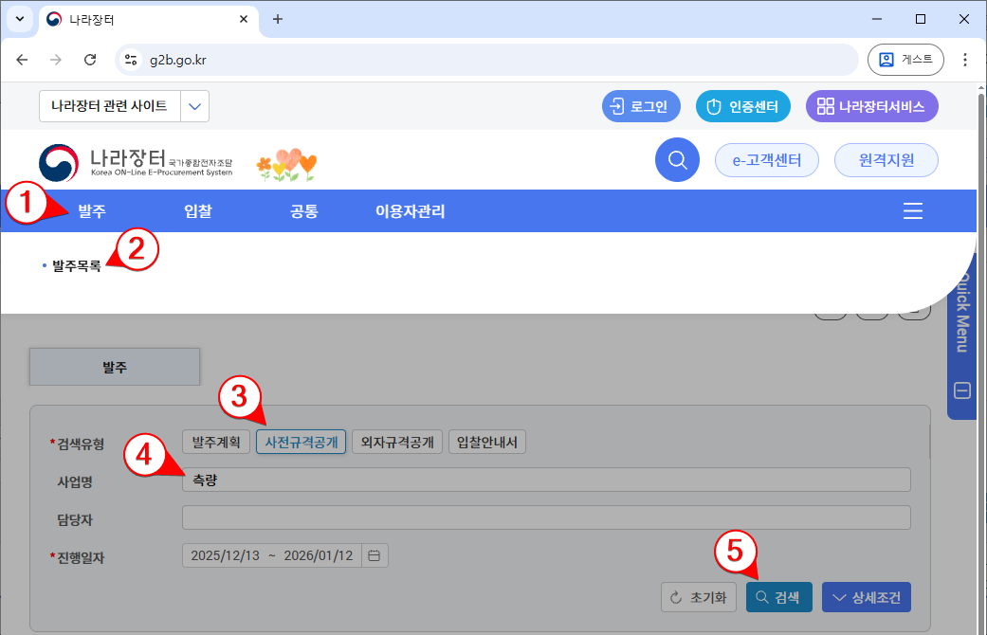Click the blue magnifier search icon
The height and width of the screenshot is (635, 987).
[677, 160]
